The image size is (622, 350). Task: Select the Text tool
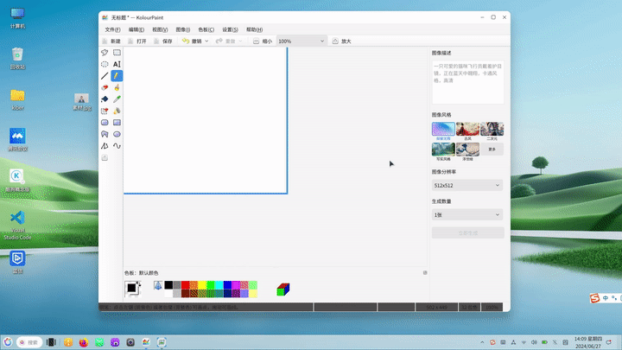117,64
